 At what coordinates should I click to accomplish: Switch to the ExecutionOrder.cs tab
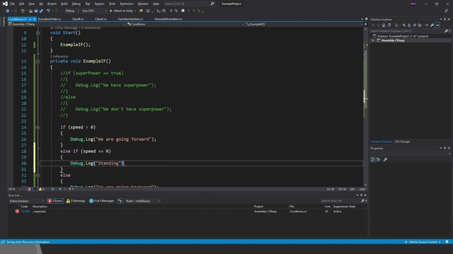49,19
